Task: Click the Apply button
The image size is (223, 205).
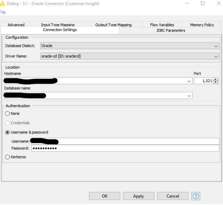Action: click(x=139, y=196)
